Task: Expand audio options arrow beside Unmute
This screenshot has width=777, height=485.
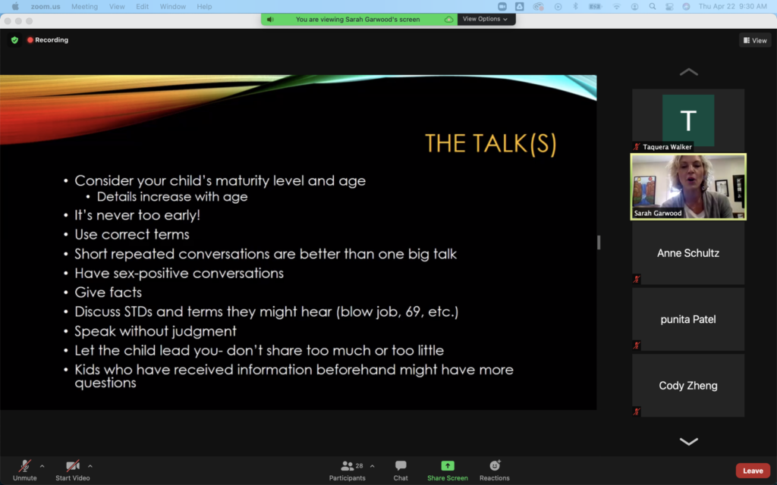Action: [42, 466]
